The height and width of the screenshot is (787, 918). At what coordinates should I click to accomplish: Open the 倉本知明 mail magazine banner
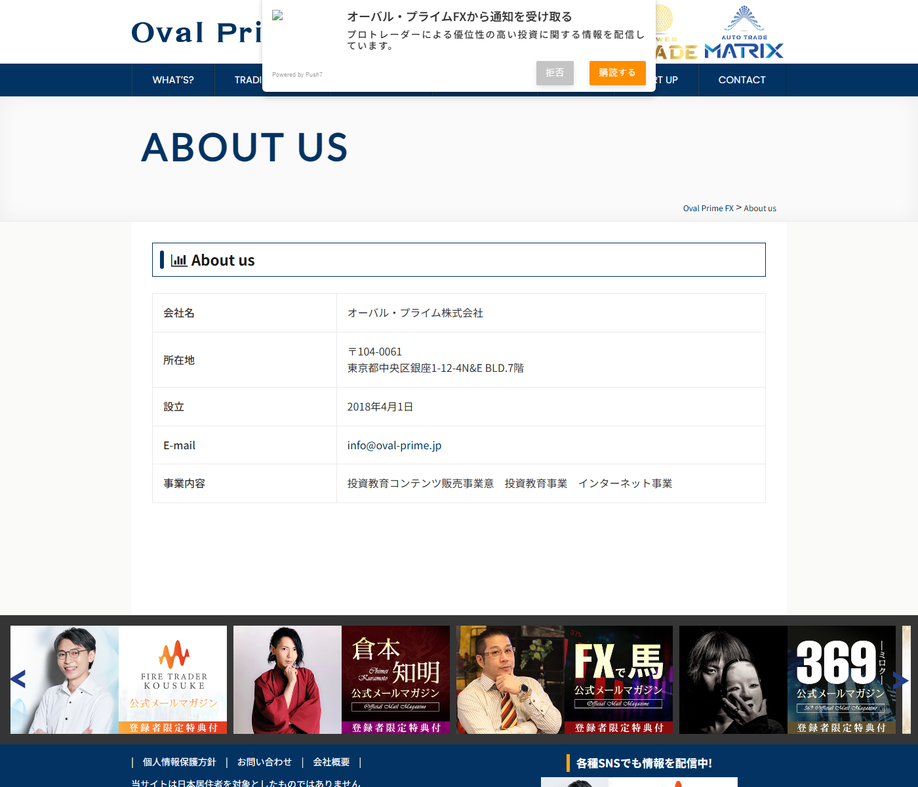pyautogui.click(x=342, y=679)
